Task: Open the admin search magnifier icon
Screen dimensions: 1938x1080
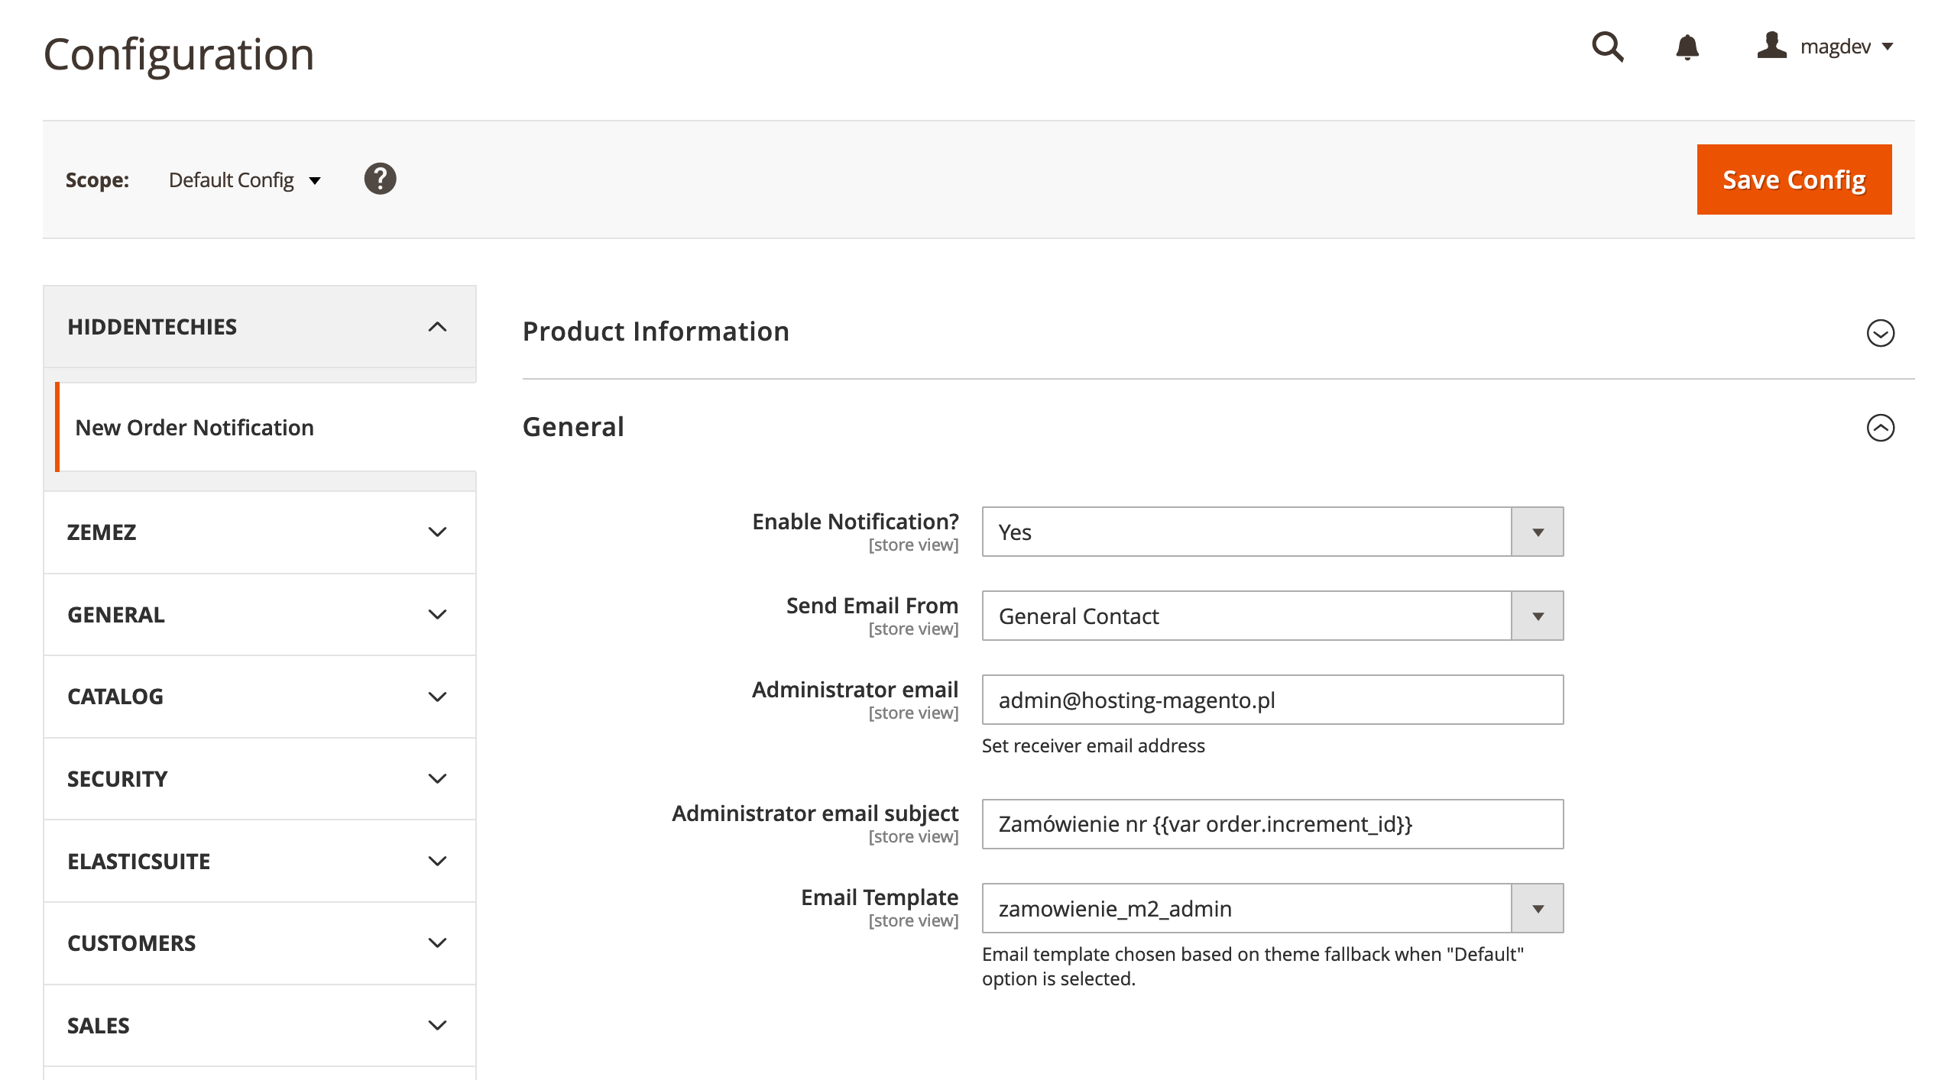Action: point(1607,47)
